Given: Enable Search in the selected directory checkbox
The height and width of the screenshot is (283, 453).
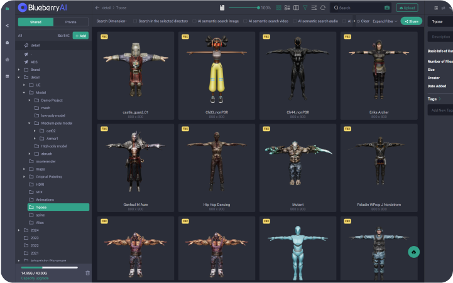Looking at the screenshot, I should coord(134,21).
